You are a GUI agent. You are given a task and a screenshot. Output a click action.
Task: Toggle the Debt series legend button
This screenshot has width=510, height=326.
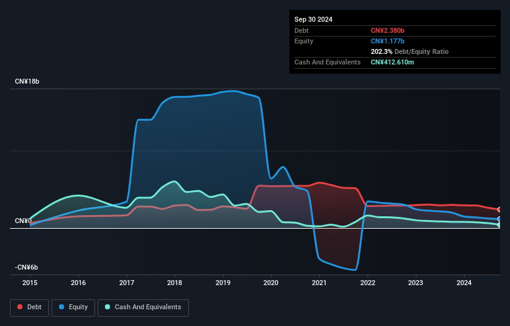tap(30, 307)
